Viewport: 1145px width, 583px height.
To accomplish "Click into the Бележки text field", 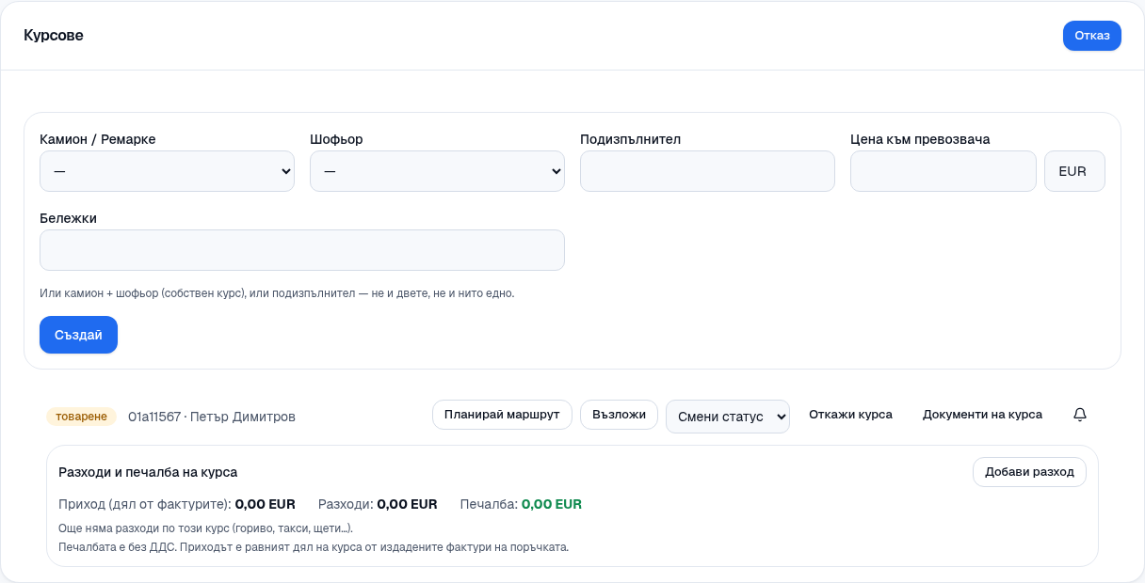I will [x=302, y=250].
